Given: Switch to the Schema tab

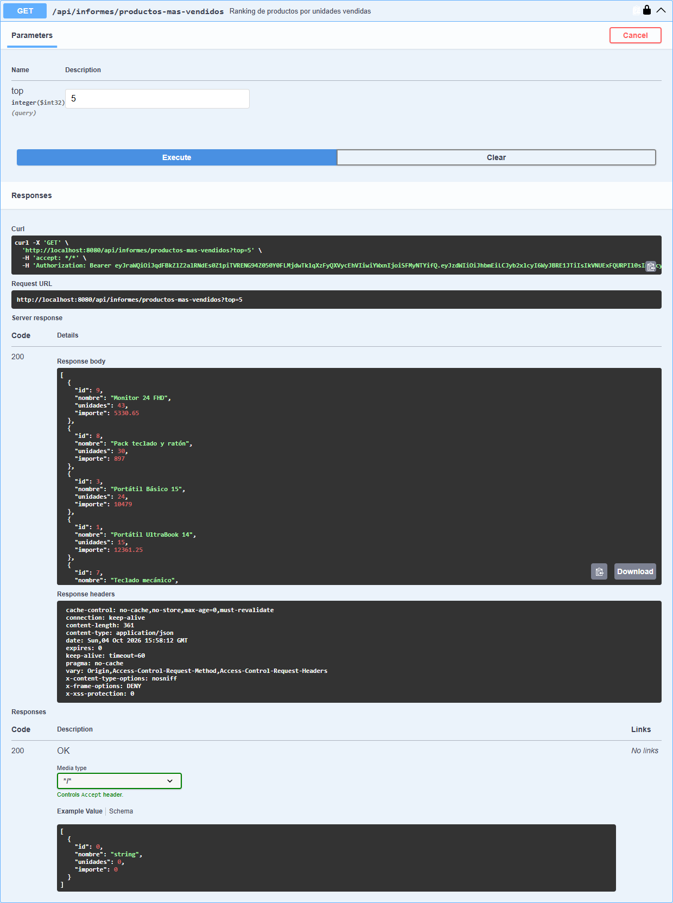Looking at the screenshot, I should point(121,811).
